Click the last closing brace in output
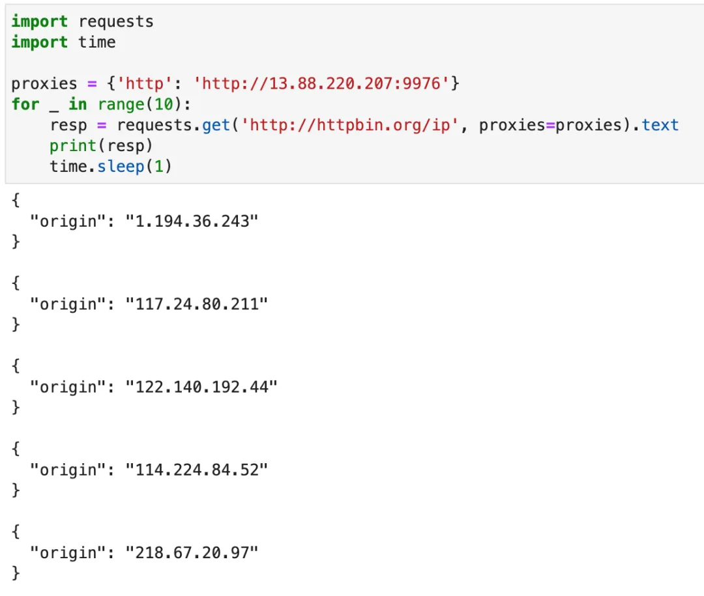The width and height of the screenshot is (704, 596). pyautogui.click(x=16, y=573)
